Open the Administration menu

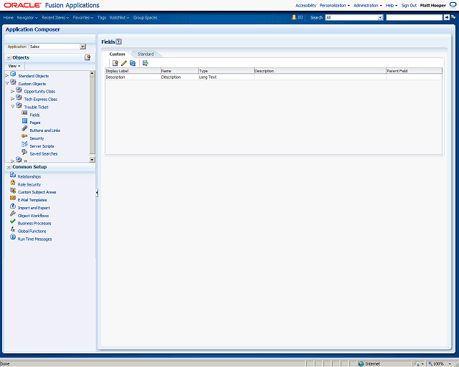point(368,5)
